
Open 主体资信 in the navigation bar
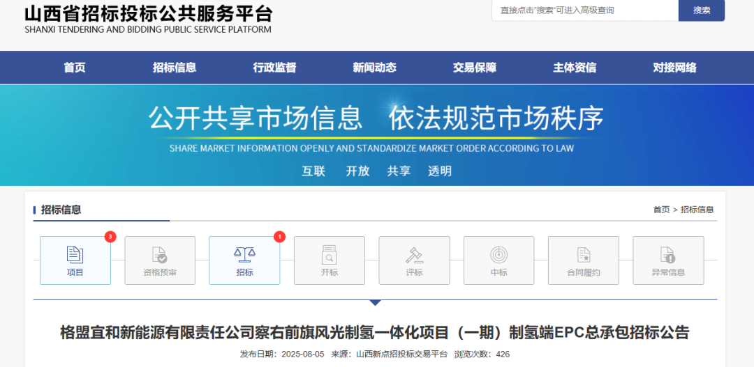click(575, 68)
